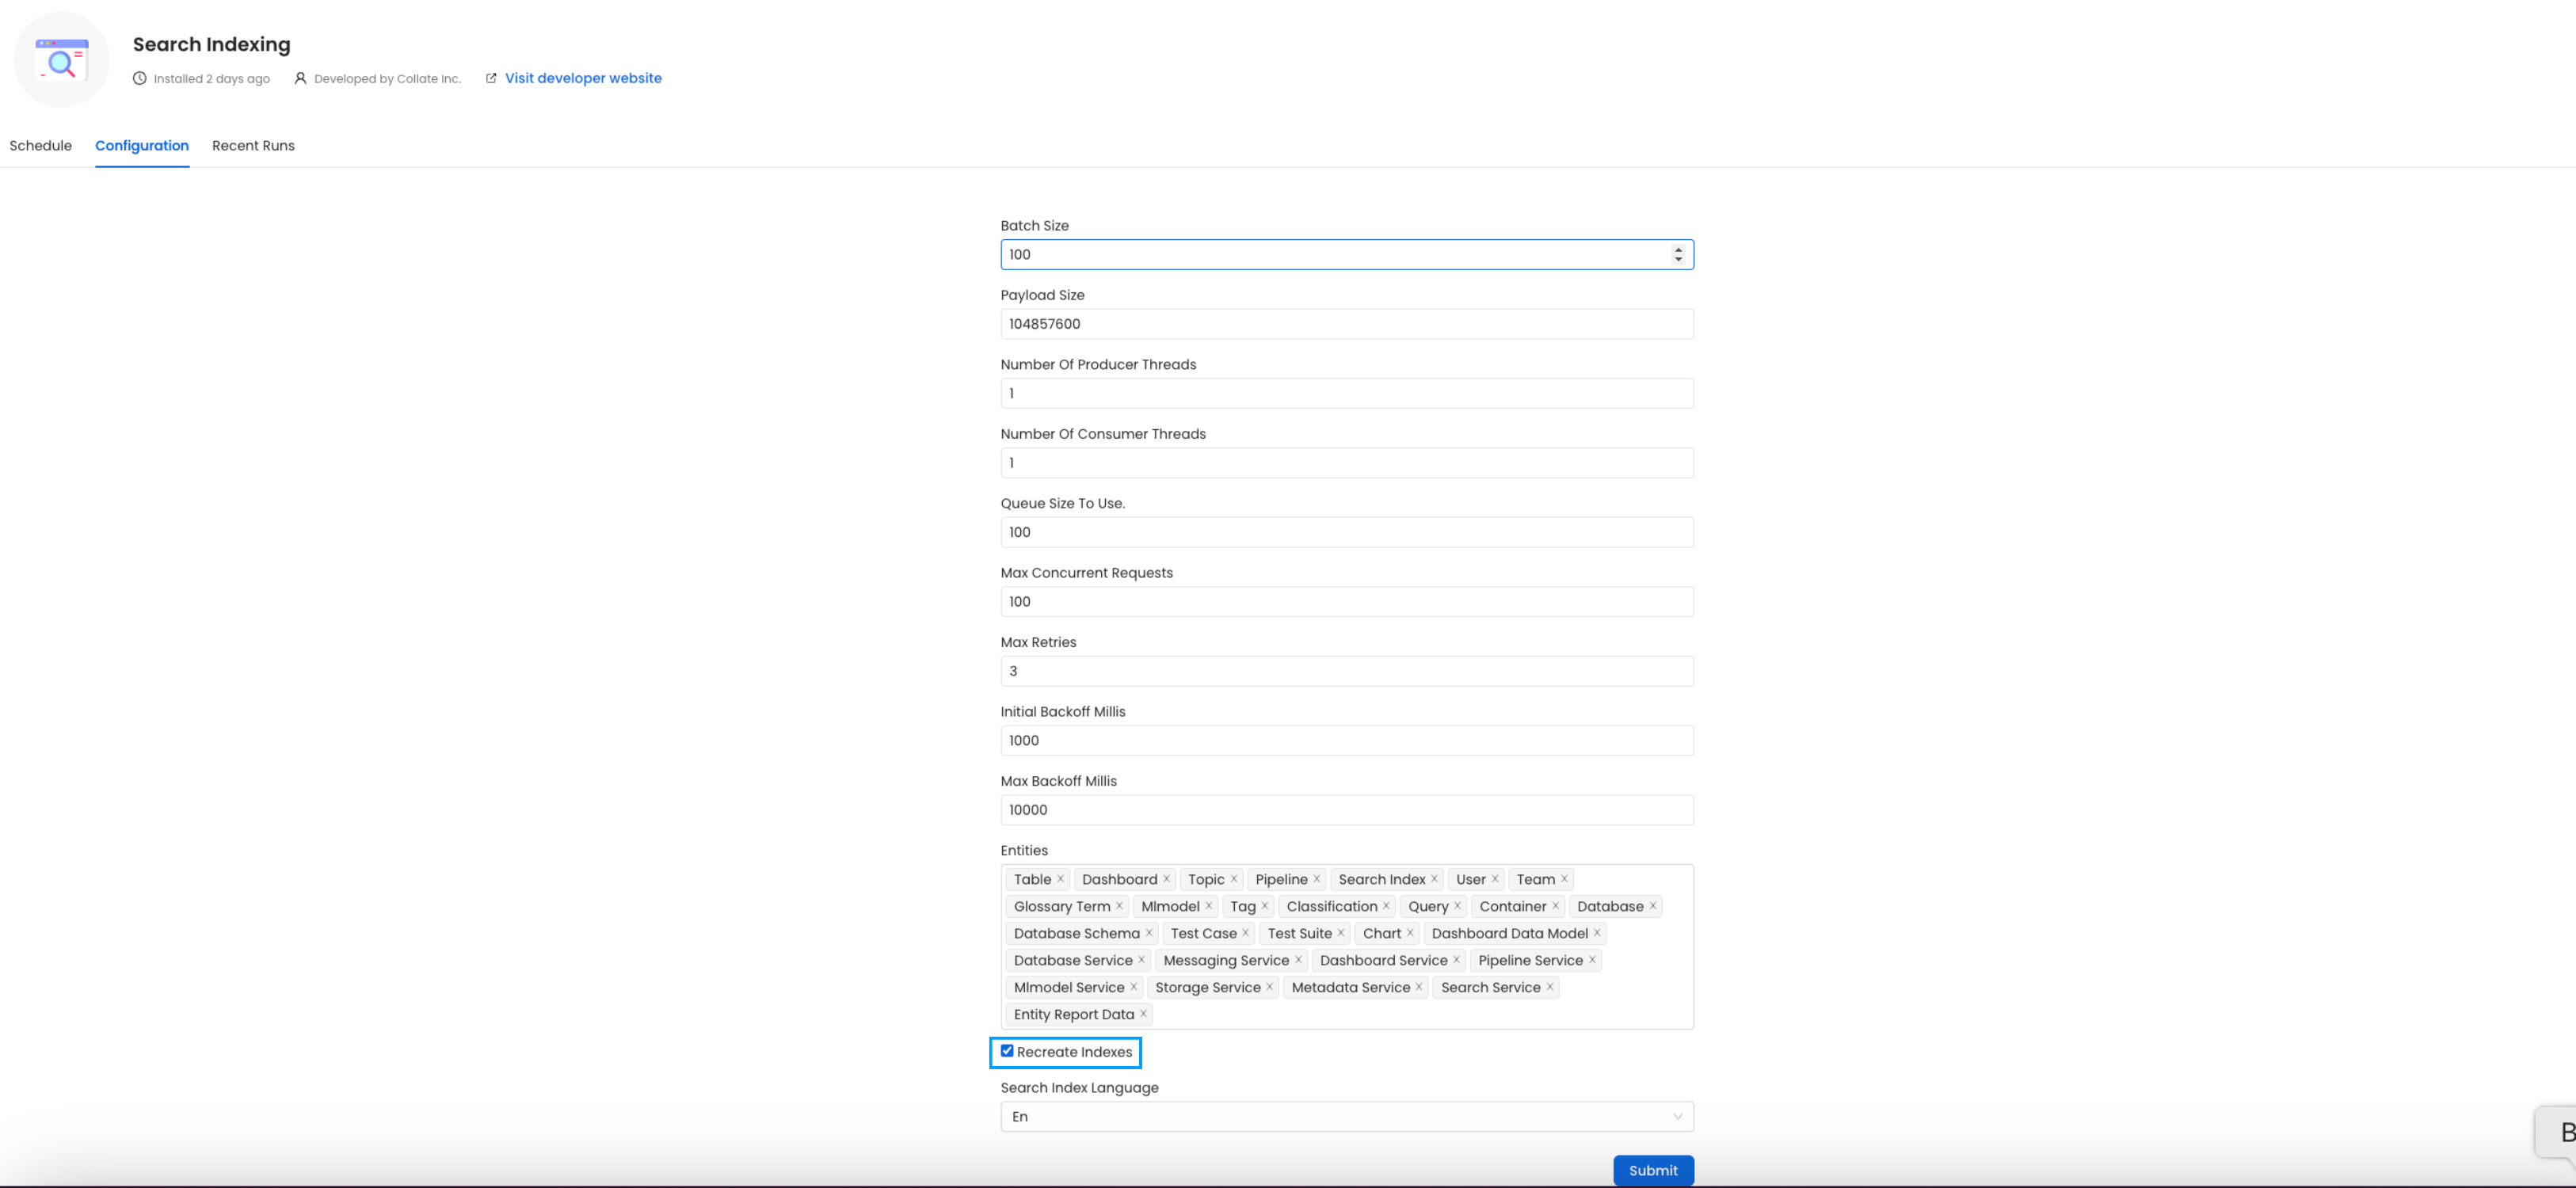
Task: Open the Recent Runs tab
Action: 253,146
